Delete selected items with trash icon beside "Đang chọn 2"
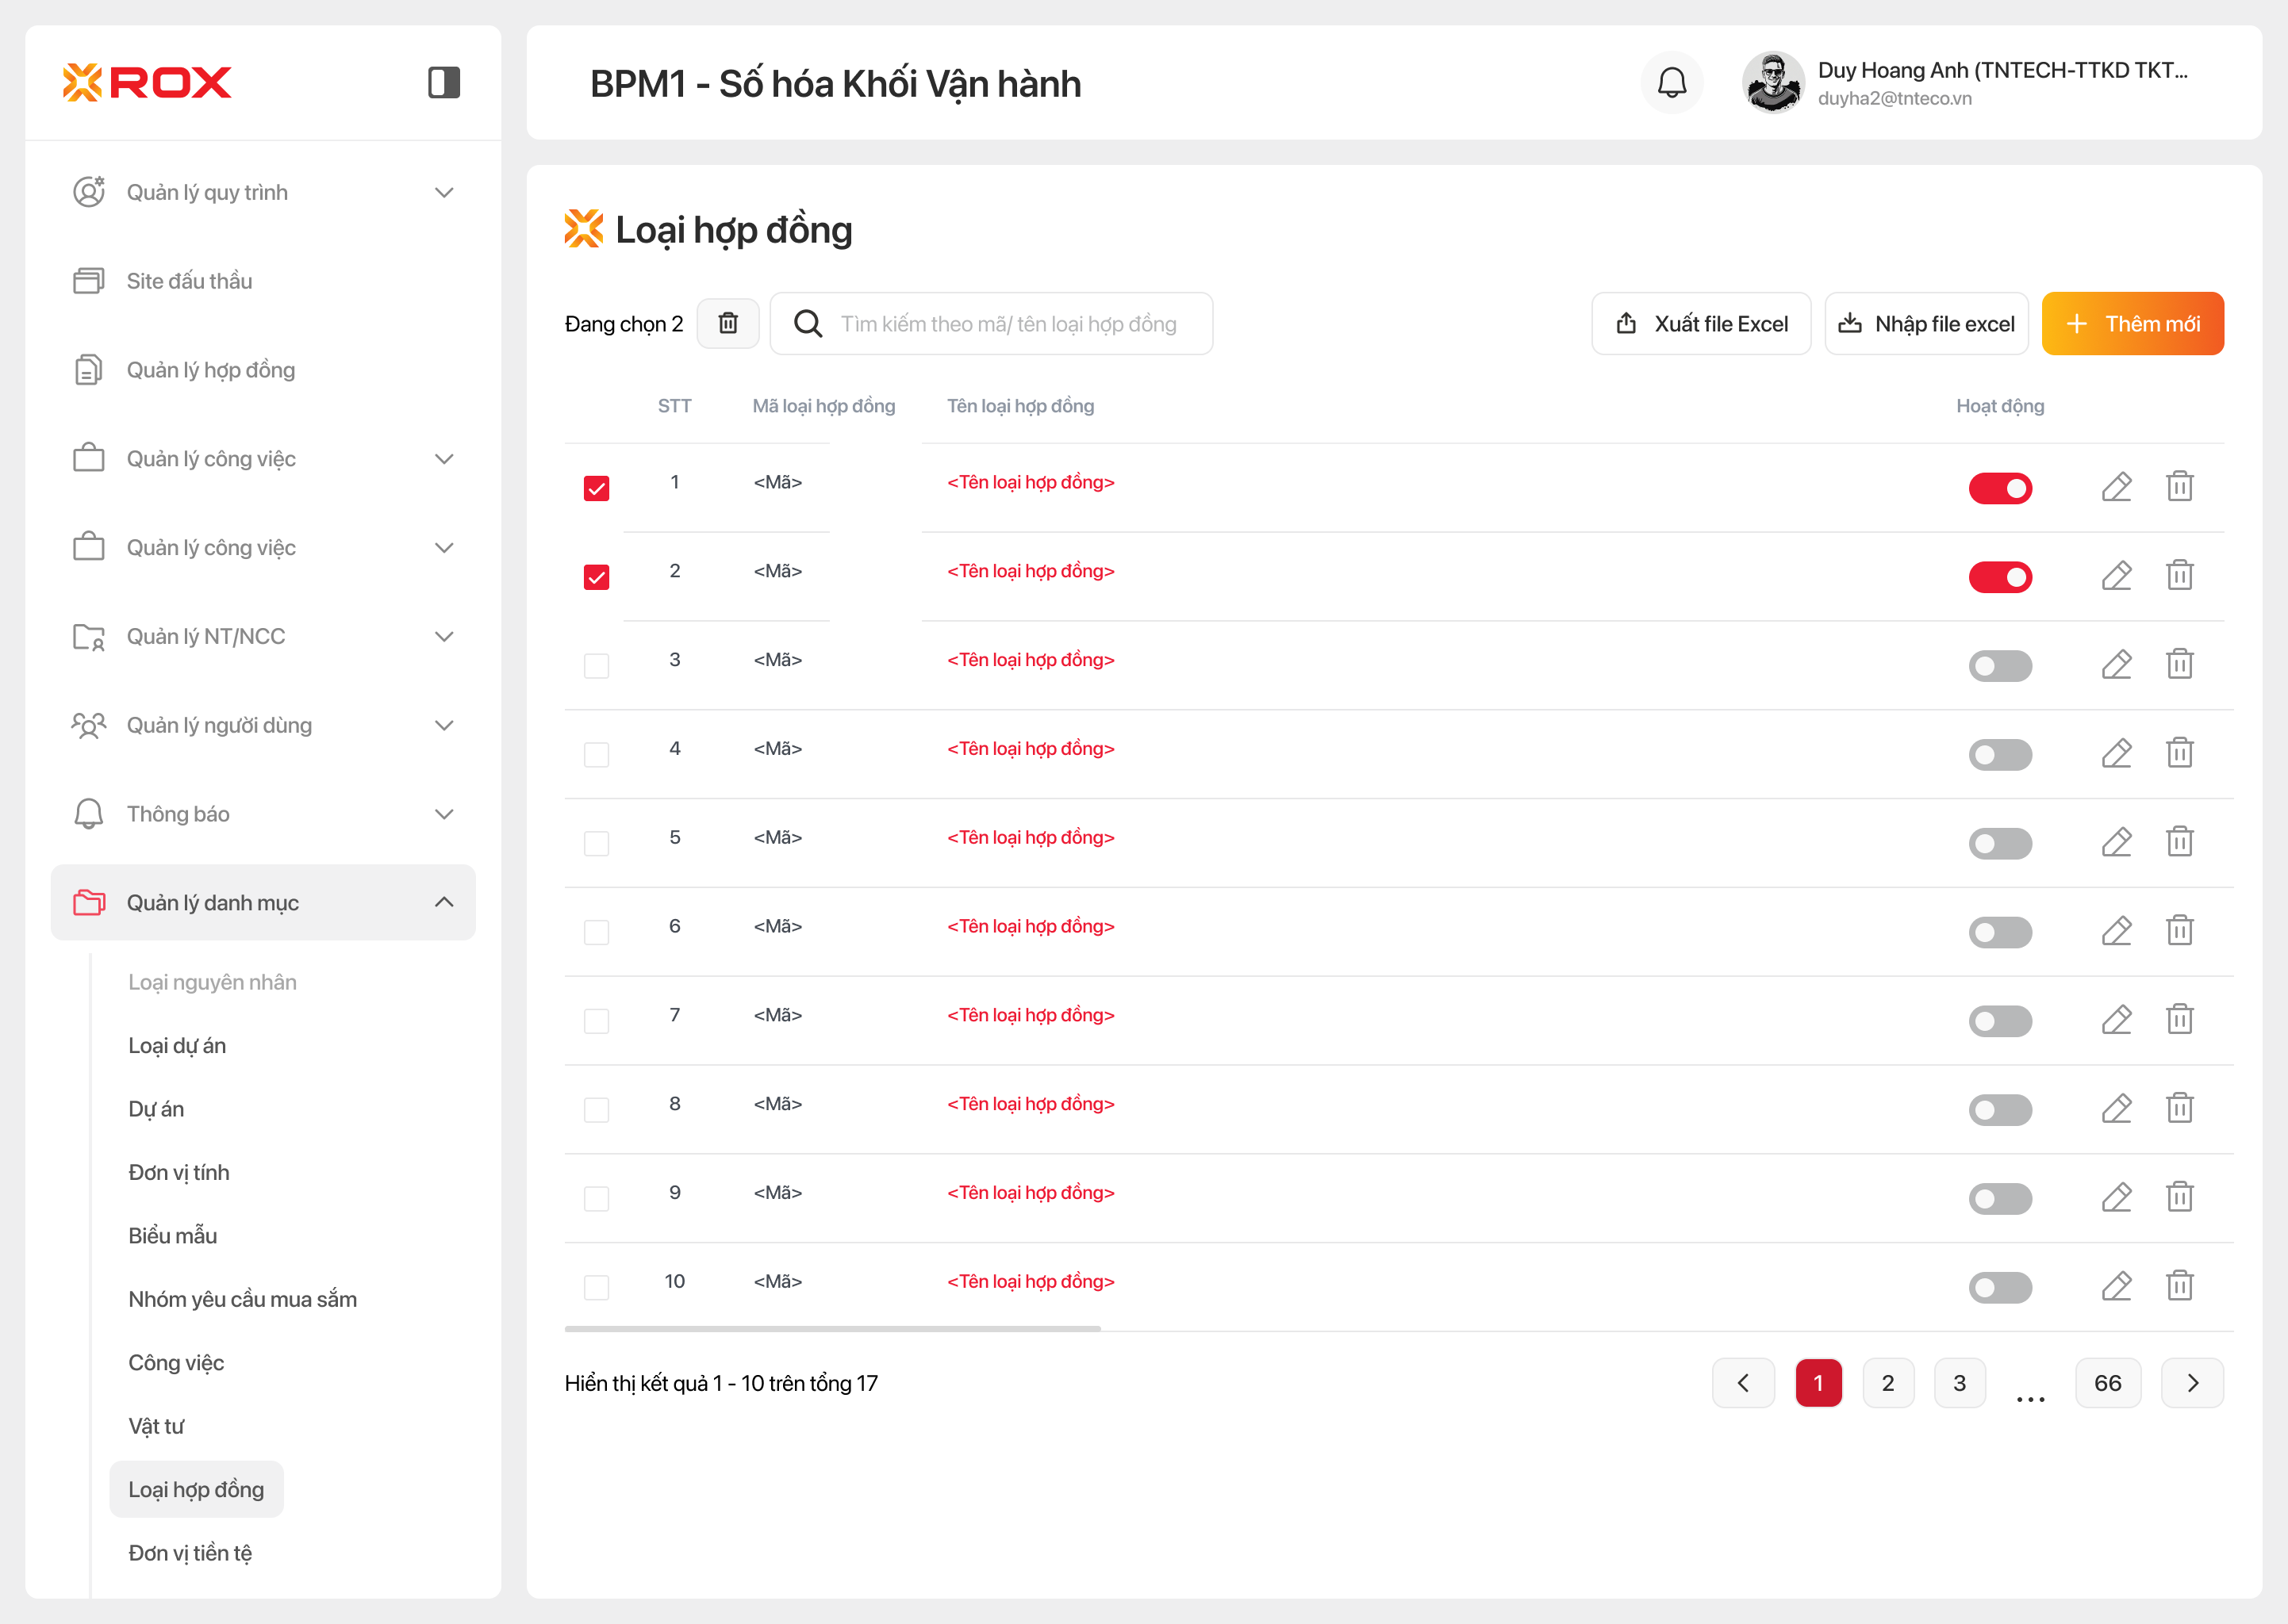Image resolution: width=2288 pixels, height=1624 pixels. (727, 323)
